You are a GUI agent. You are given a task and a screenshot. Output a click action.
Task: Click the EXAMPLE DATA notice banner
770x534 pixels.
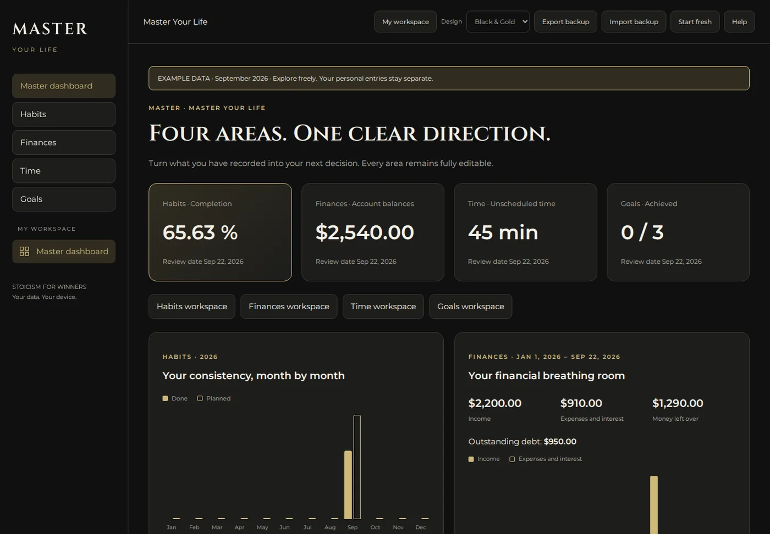pos(449,79)
